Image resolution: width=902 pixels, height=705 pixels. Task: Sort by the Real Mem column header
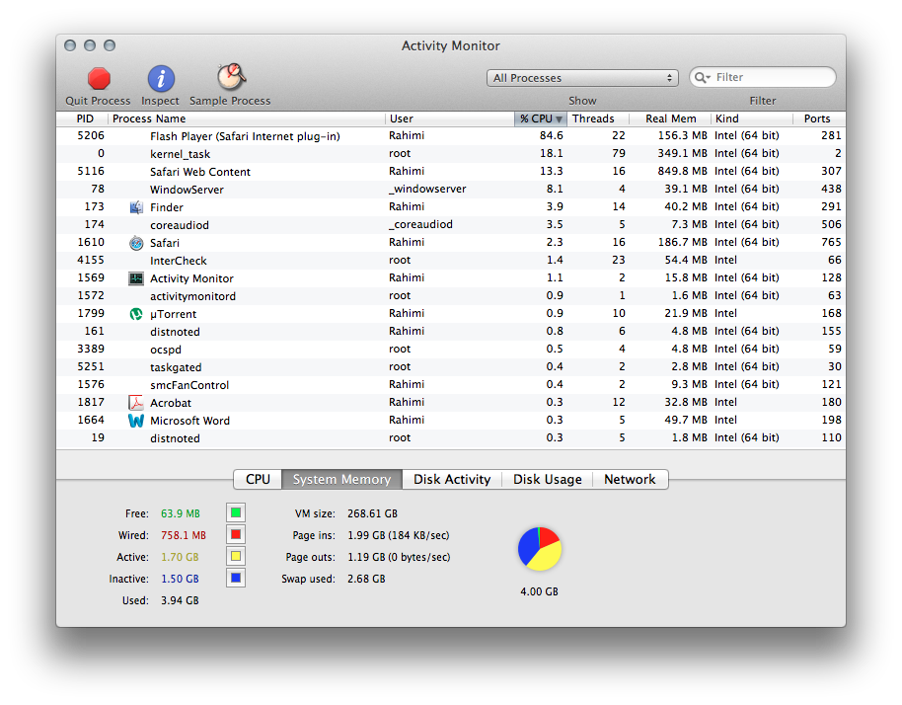point(670,118)
